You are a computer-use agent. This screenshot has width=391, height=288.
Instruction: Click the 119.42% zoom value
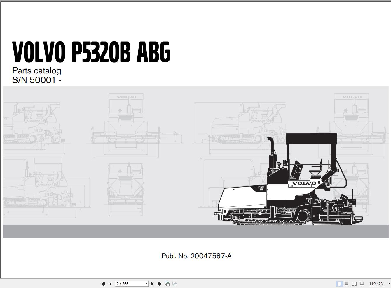pos(377,284)
